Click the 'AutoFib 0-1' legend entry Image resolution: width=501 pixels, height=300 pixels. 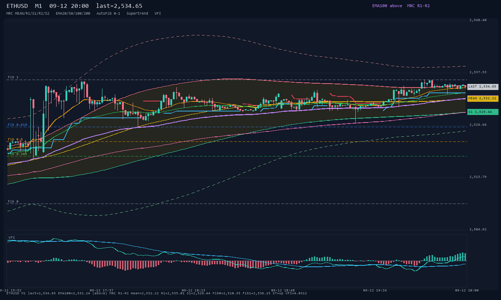coord(108,14)
